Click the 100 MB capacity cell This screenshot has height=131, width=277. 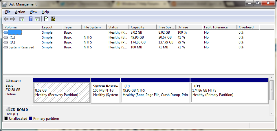pos(136,47)
